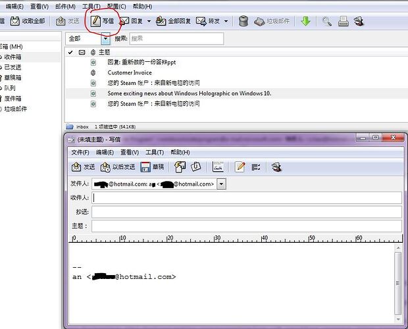408x329 pixels.
Task: Select message '回复: 重新做的一份答辩ppt'
Action: [141, 62]
